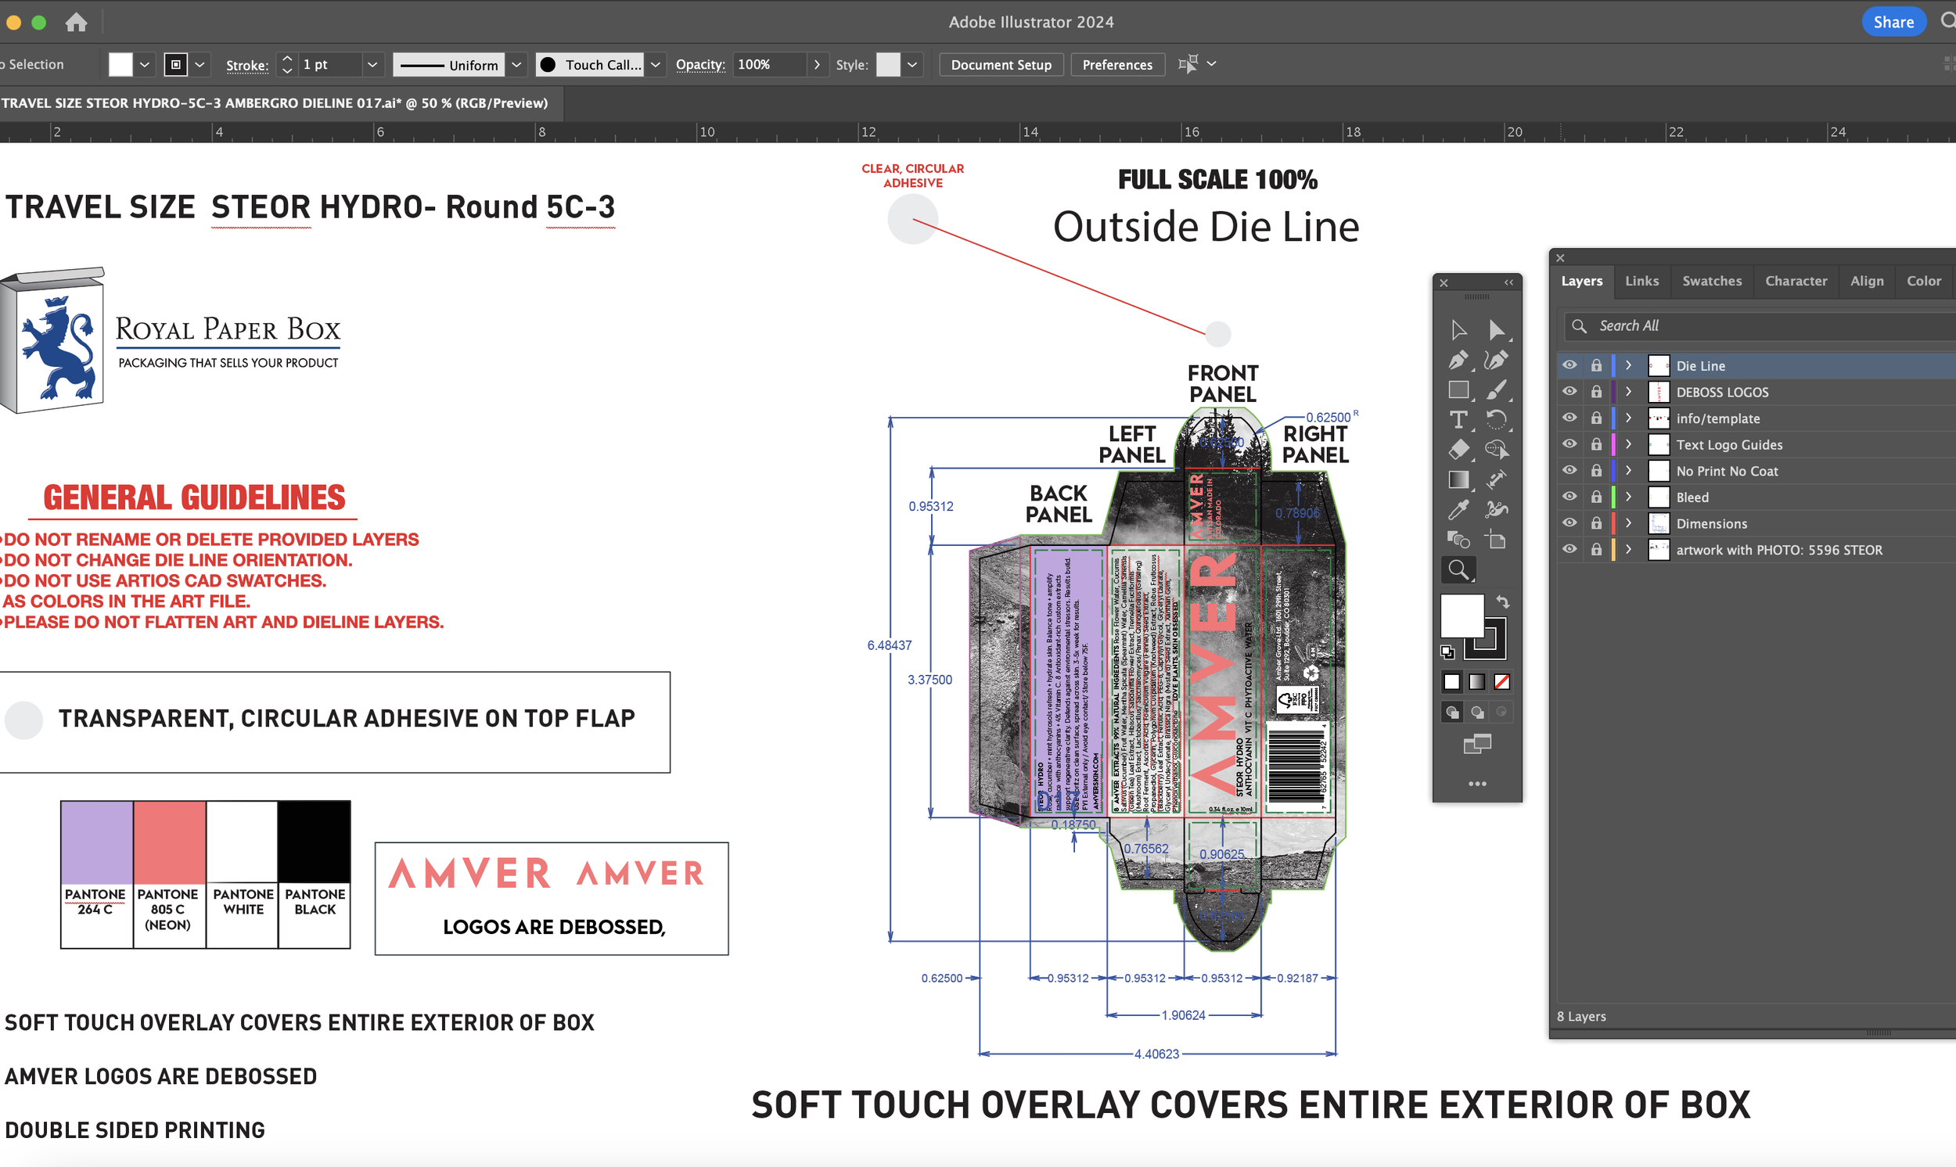Hide the Text Logo Guides layer

click(x=1569, y=444)
